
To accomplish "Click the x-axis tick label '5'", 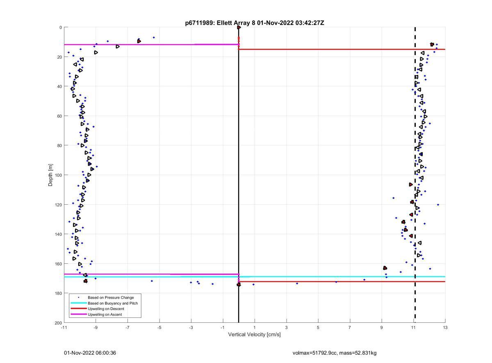I will [x=318, y=328].
